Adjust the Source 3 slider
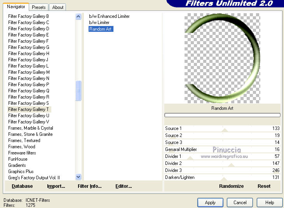This screenshot has width=284, height=208. pyautogui.click(x=222, y=142)
